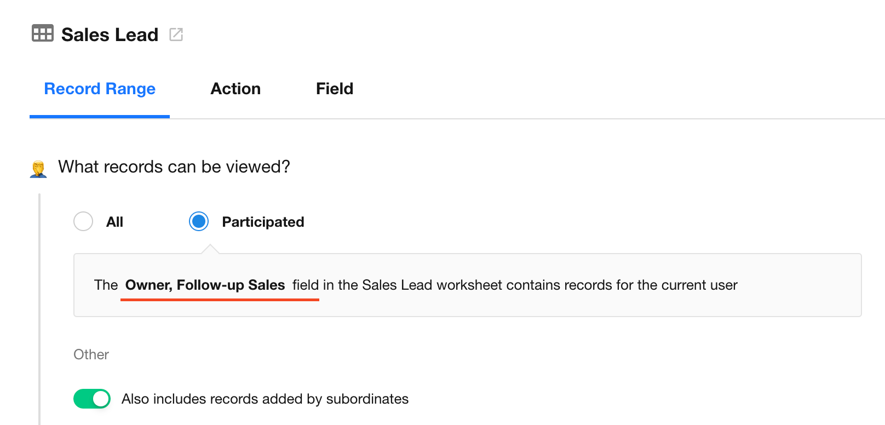Open Sales Lead worksheet in new window
This screenshot has width=885, height=425.
[x=176, y=35]
